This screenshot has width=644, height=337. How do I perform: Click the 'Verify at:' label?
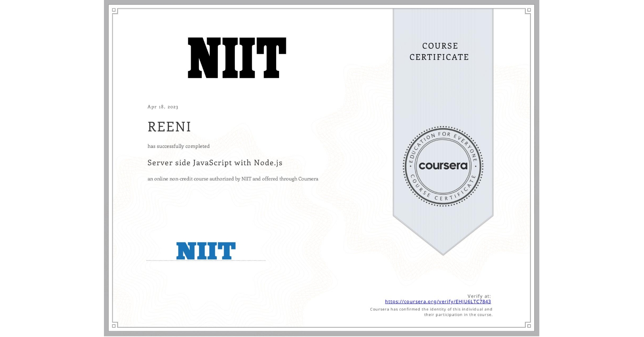pos(479,296)
